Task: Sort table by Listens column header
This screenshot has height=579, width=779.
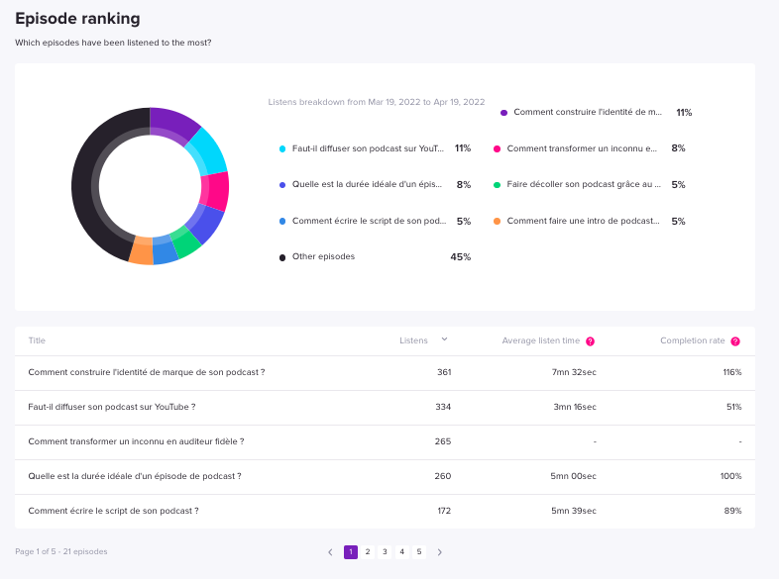Action: tap(413, 340)
